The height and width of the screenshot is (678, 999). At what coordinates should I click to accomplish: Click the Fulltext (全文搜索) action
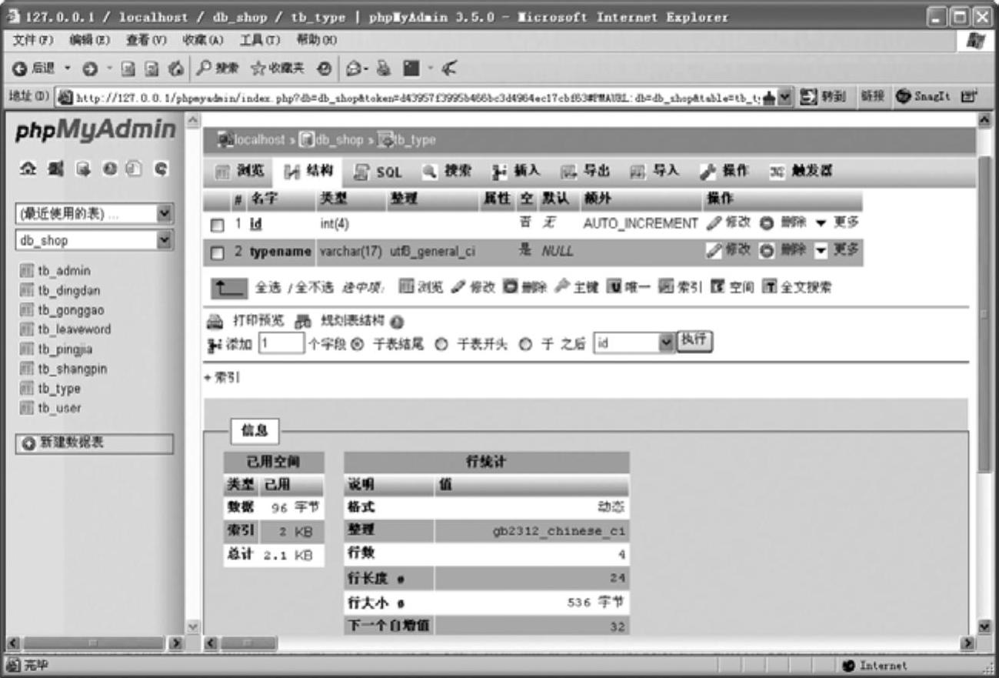(x=795, y=288)
